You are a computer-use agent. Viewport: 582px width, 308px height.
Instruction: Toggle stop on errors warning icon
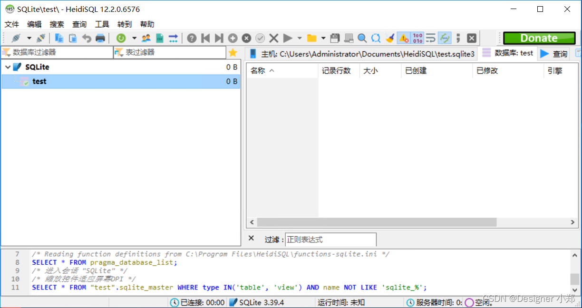pos(404,38)
